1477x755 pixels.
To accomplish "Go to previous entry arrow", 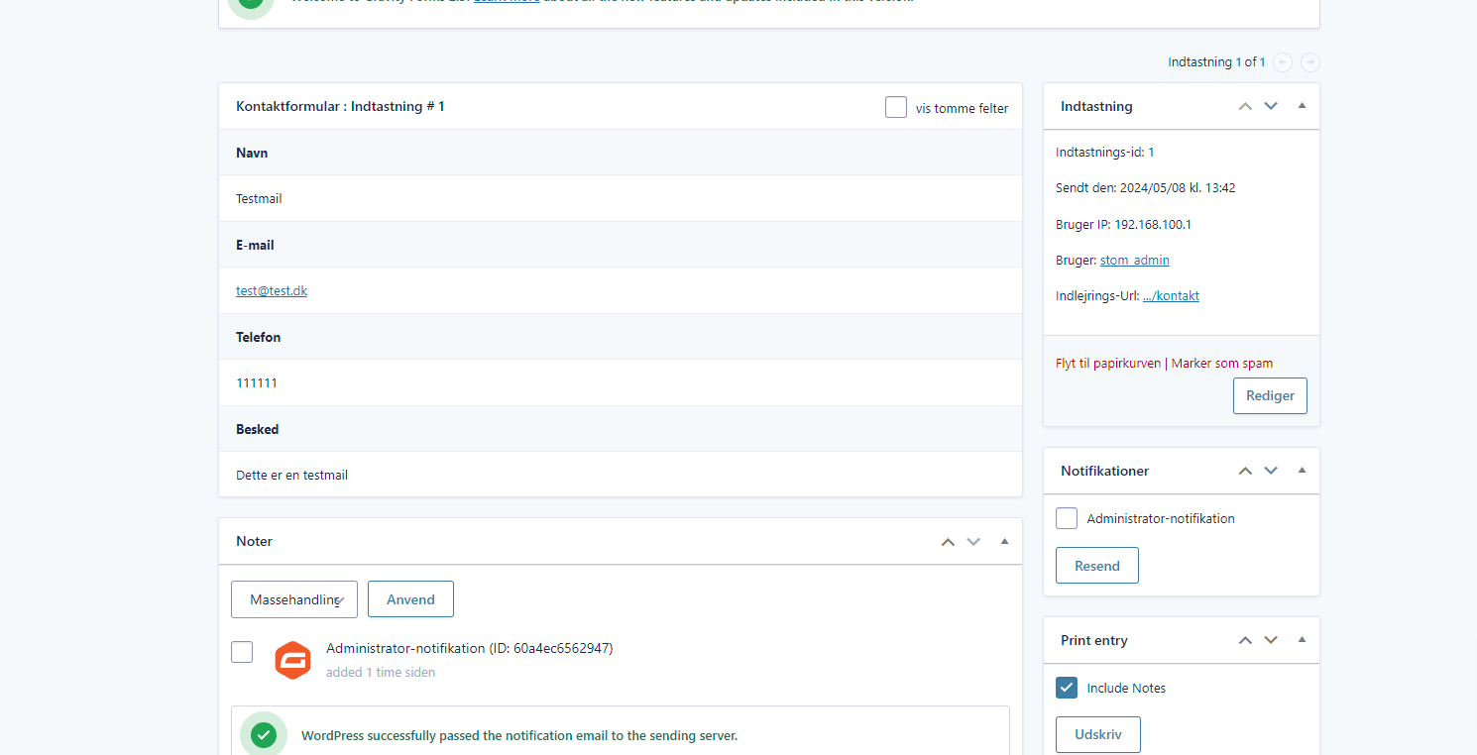I will [x=1283, y=62].
